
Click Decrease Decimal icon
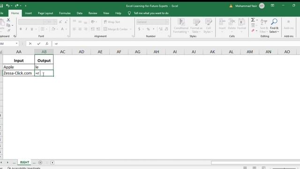166,29
